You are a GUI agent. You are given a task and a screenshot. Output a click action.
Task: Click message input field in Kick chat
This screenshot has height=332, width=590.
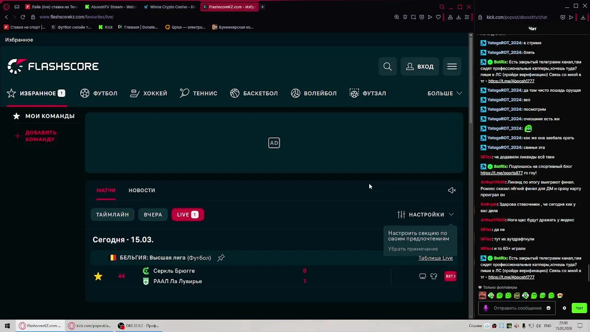517,308
